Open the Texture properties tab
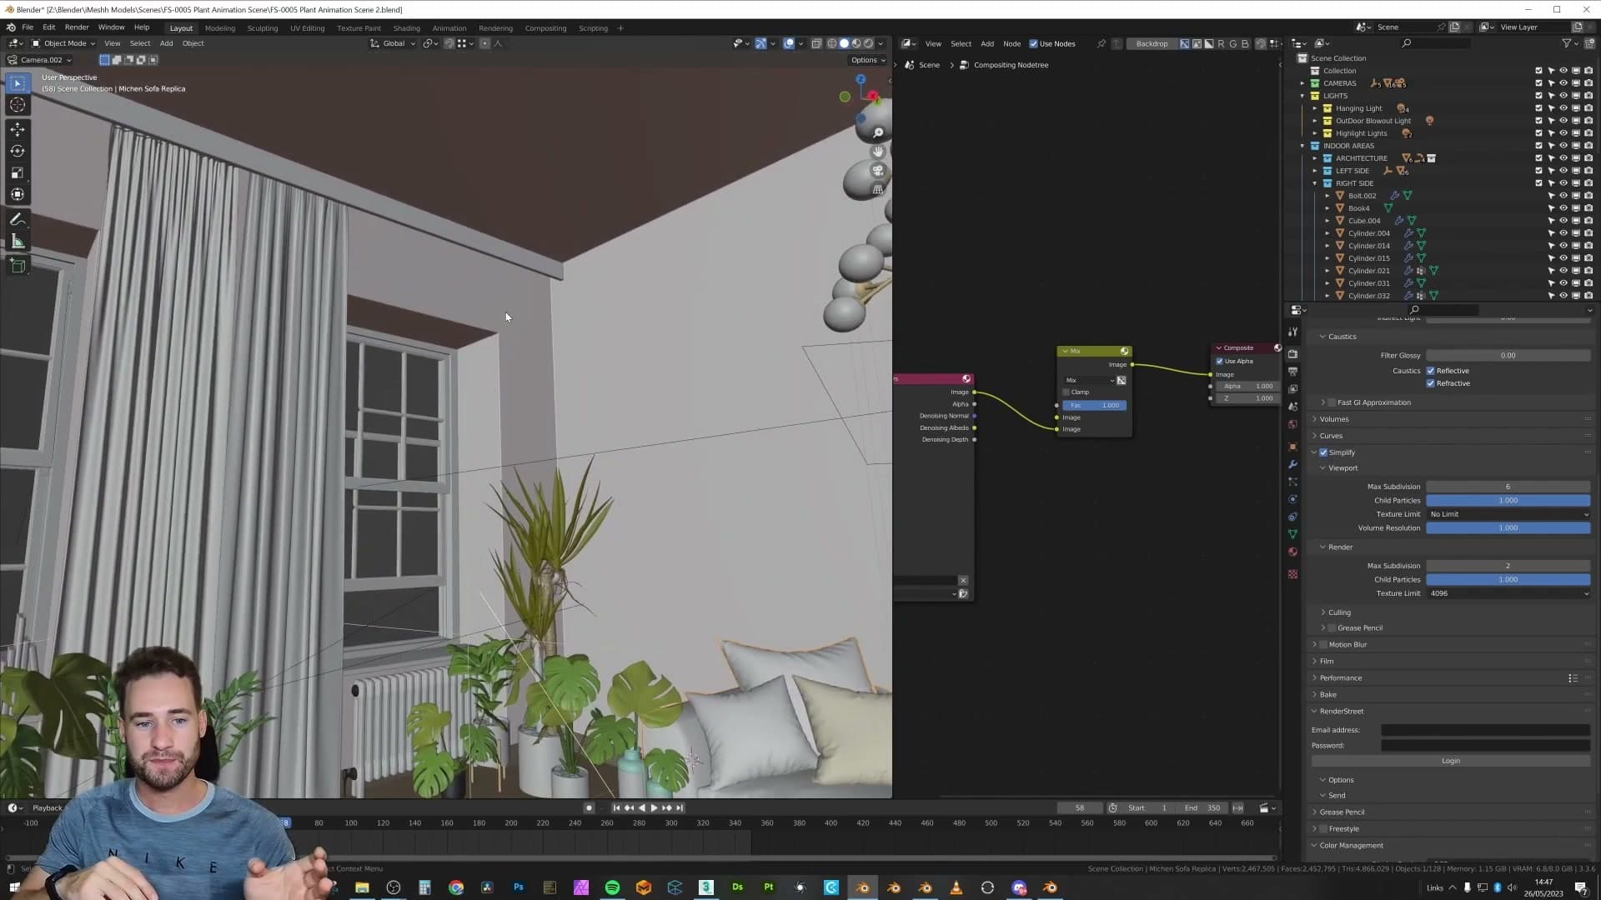This screenshot has height=900, width=1601. coord(1293,574)
